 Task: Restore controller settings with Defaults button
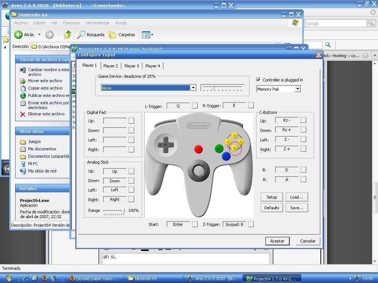coord(272,207)
